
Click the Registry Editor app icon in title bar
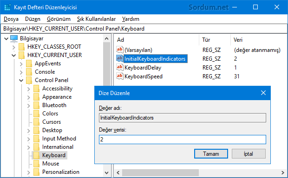tap(7, 7)
